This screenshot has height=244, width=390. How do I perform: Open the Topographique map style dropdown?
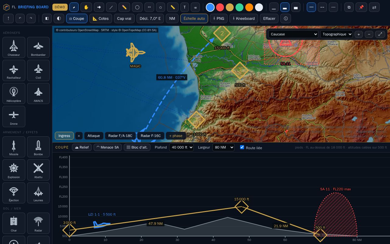coord(336,34)
